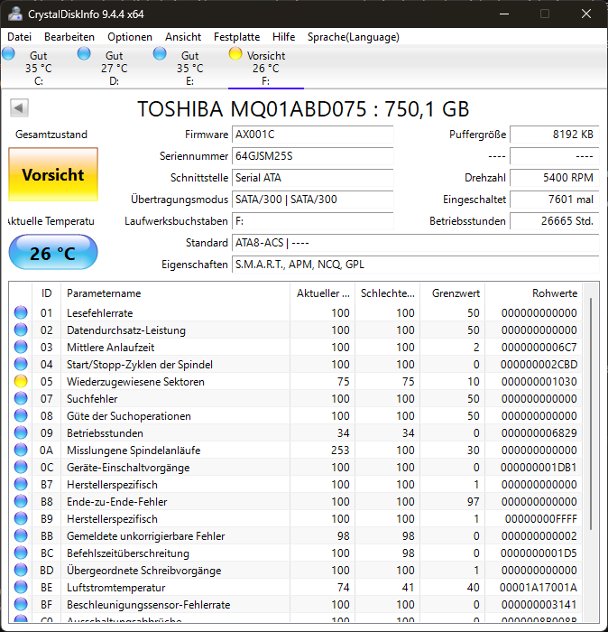The height and width of the screenshot is (632, 608).
Task: Open the Bearbeiten menu
Action: pyautogui.click(x=69, y=37)
